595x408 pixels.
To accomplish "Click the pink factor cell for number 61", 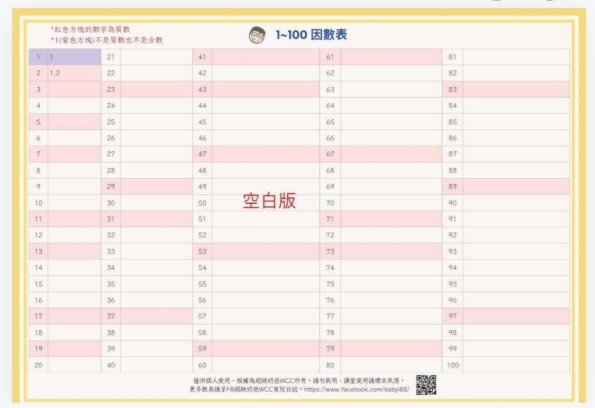I will tap(390, 57).
